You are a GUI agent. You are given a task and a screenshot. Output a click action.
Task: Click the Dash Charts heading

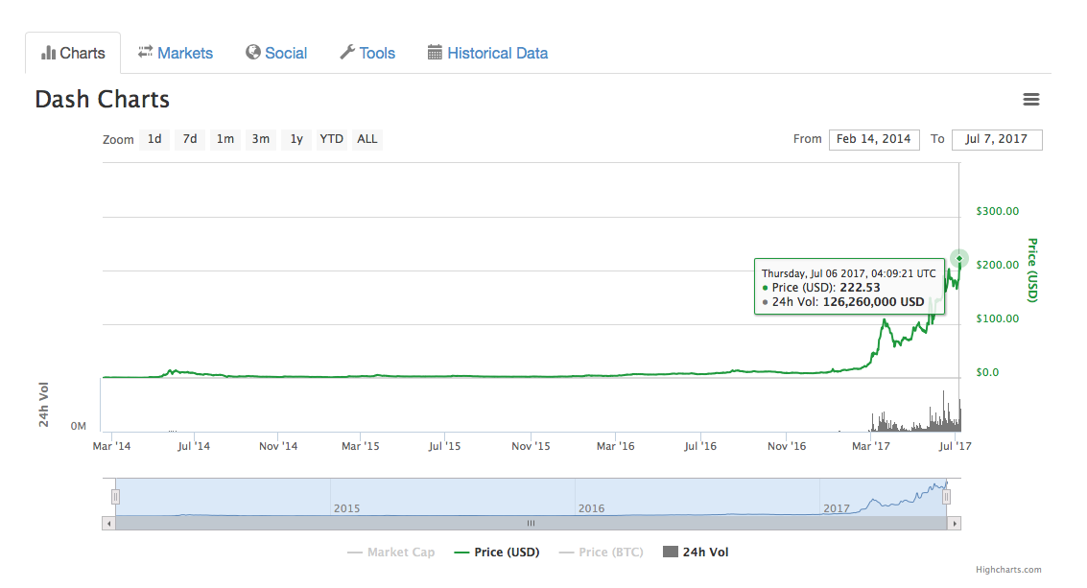tap(103, 100)
